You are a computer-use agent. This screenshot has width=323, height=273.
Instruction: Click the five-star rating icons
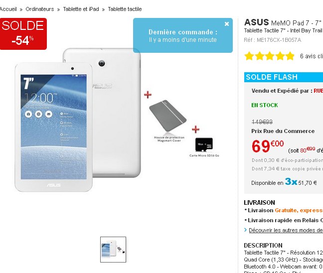point(269,56)
